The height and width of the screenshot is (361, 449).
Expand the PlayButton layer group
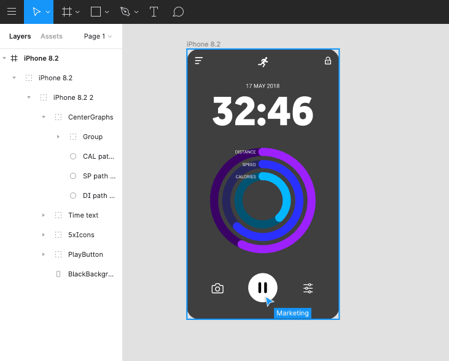coord(44,254)
